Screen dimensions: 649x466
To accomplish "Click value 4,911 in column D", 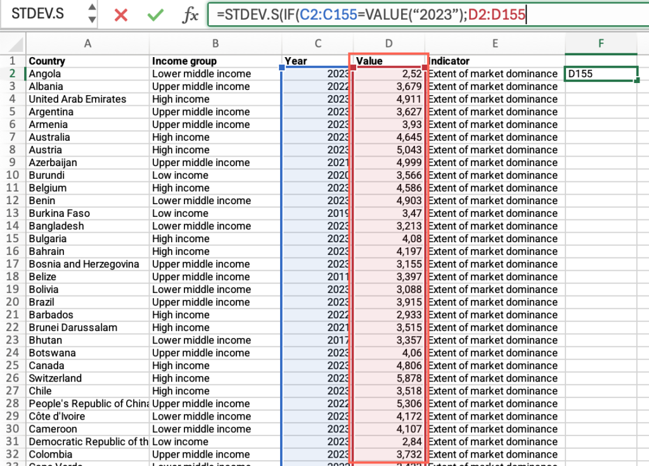I will [389, 99].
